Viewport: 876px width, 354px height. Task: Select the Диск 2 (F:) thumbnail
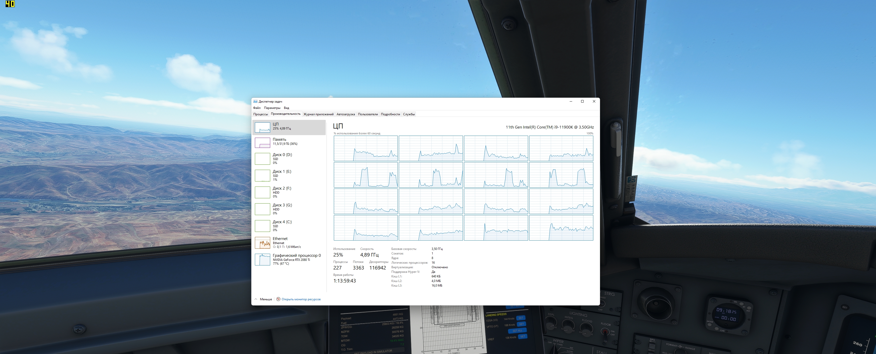[263, 192]
